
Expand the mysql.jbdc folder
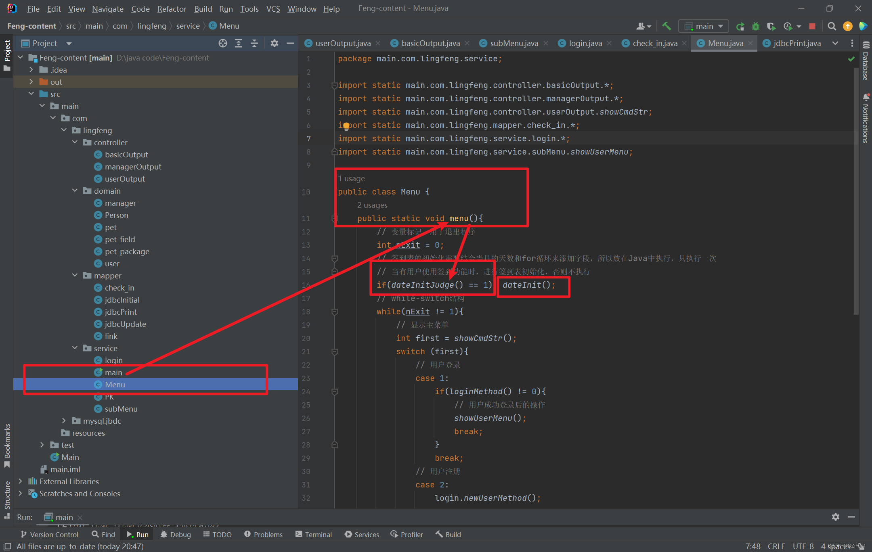click(64, 421)
